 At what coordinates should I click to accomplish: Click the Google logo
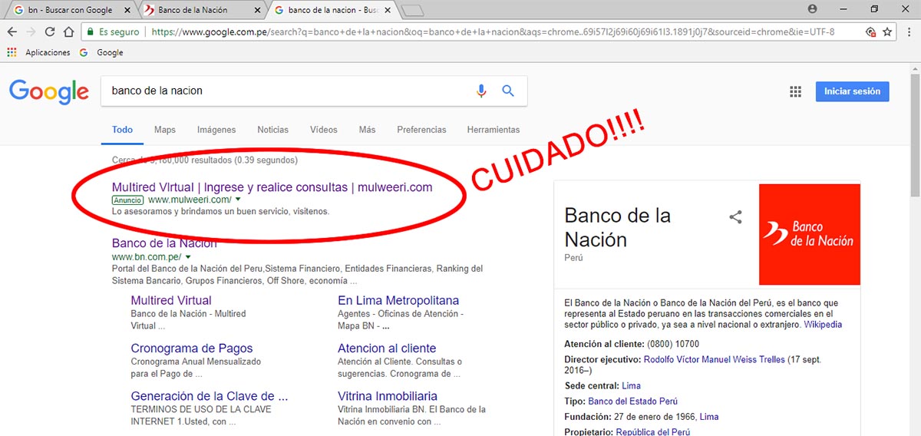tap(49, 91)
